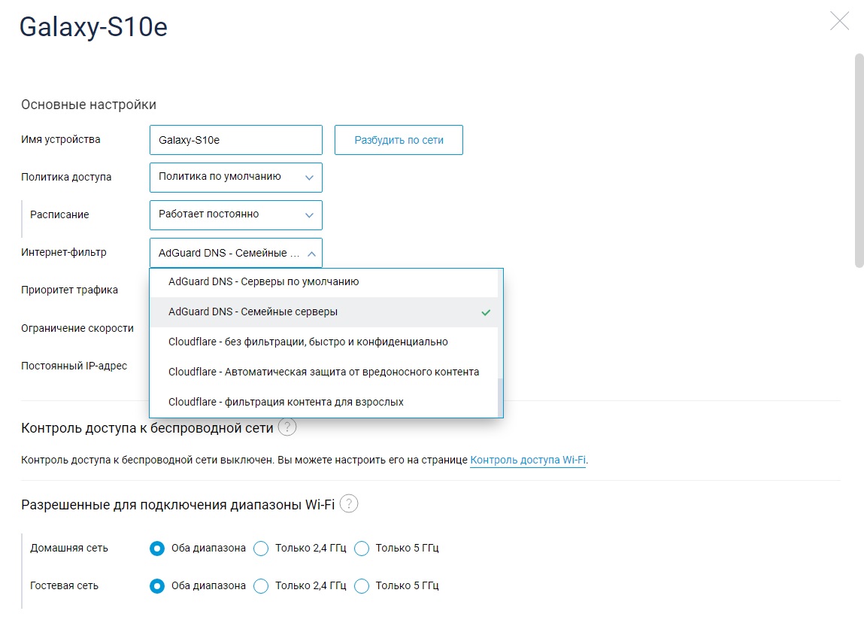Pick Cloudflare защита от вредоносного контента
The image size is (864, 617).
pos(323,372)
